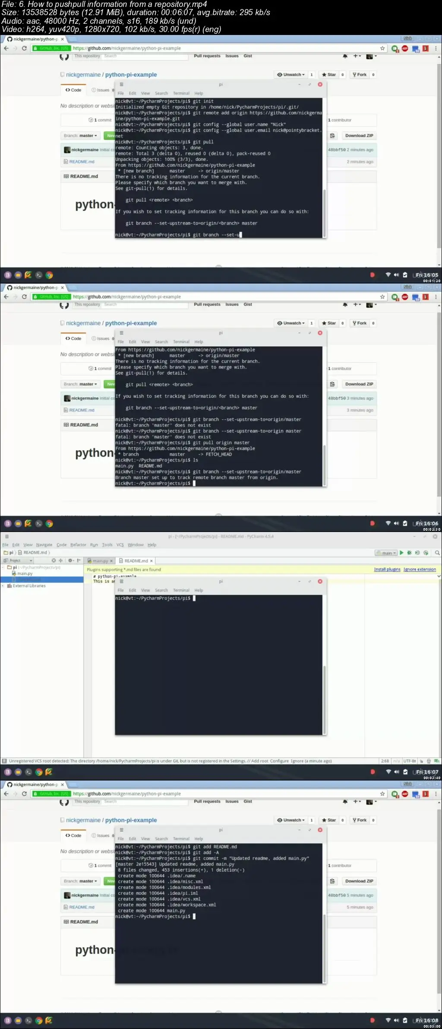This screenshot has height=1029, width=442.
Task: Click the lock icon in PyCharm's status bar
Action: tap(422, 761)
